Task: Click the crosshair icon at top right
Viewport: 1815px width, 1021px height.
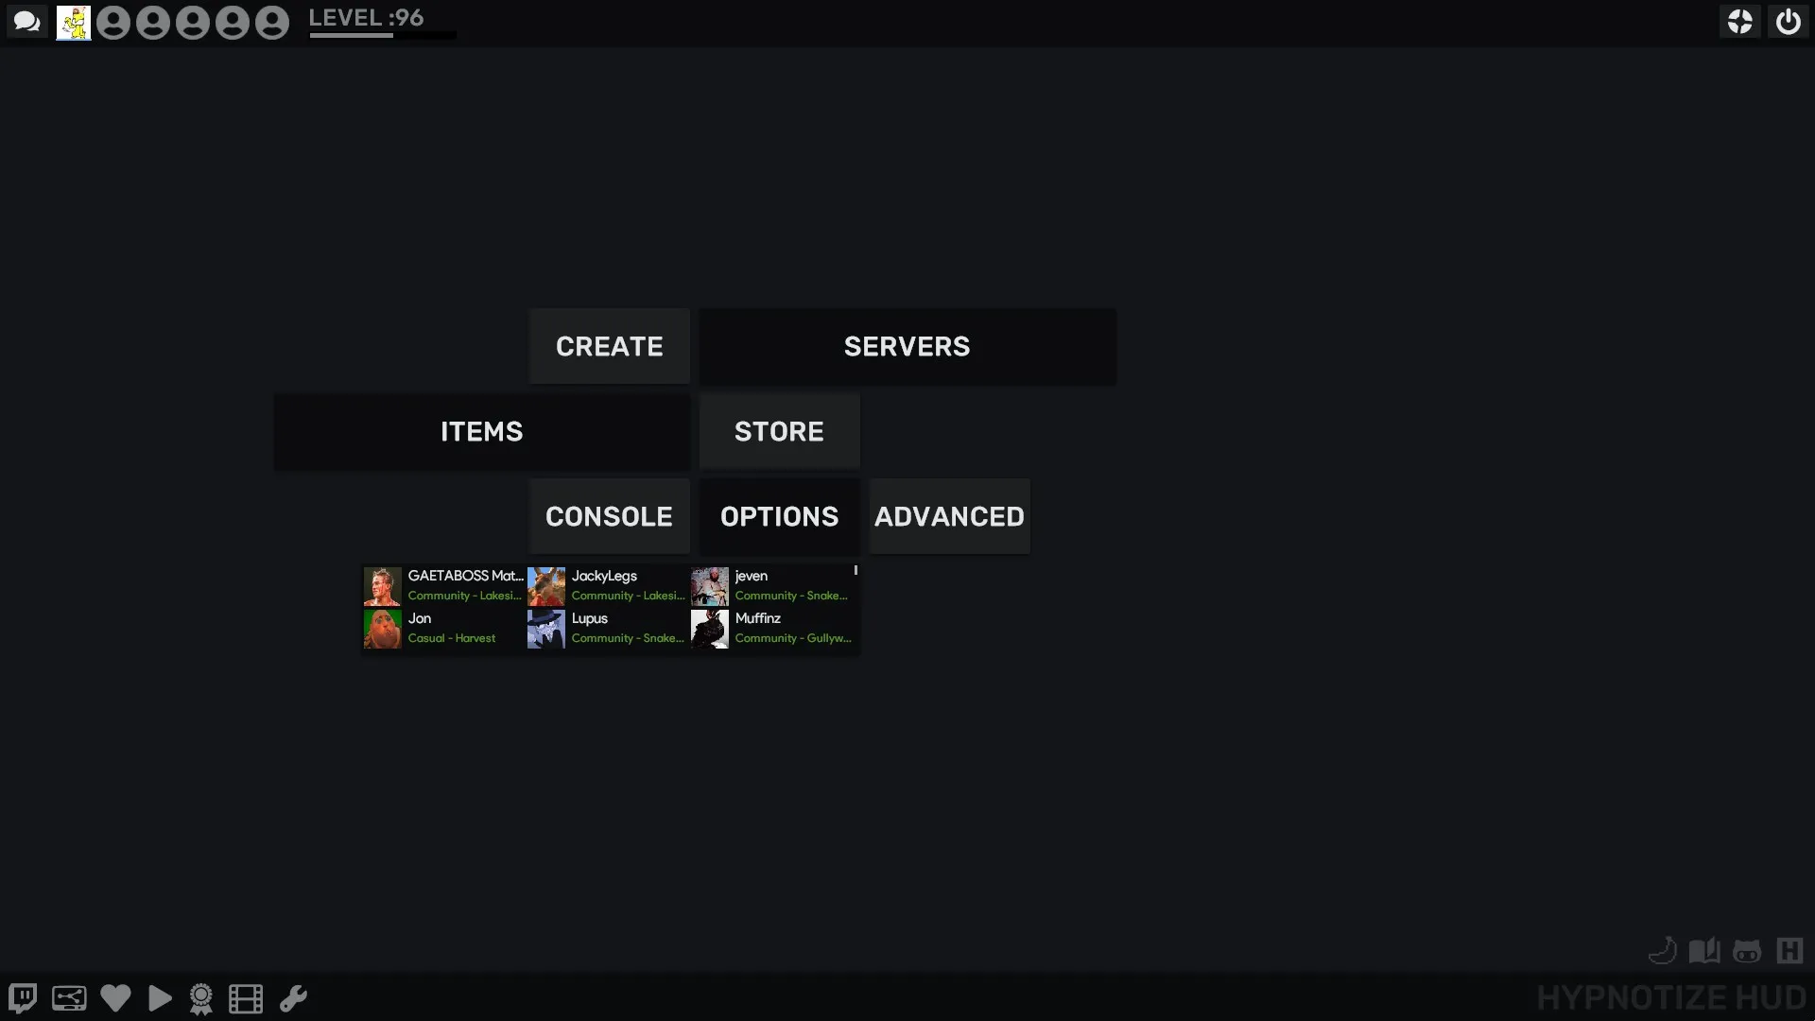Action: pyautogui.click(x=1740, y=22)
